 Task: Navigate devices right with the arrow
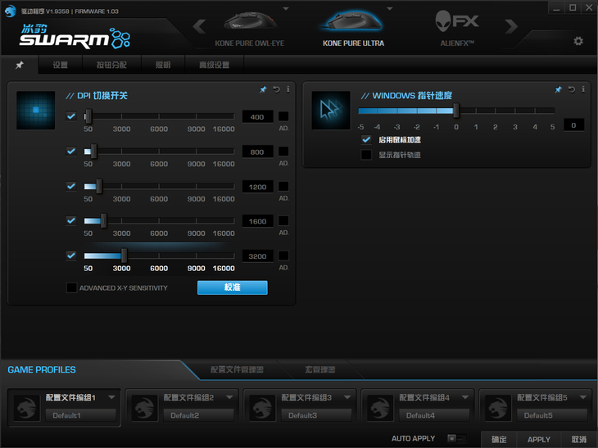(511, 26)
